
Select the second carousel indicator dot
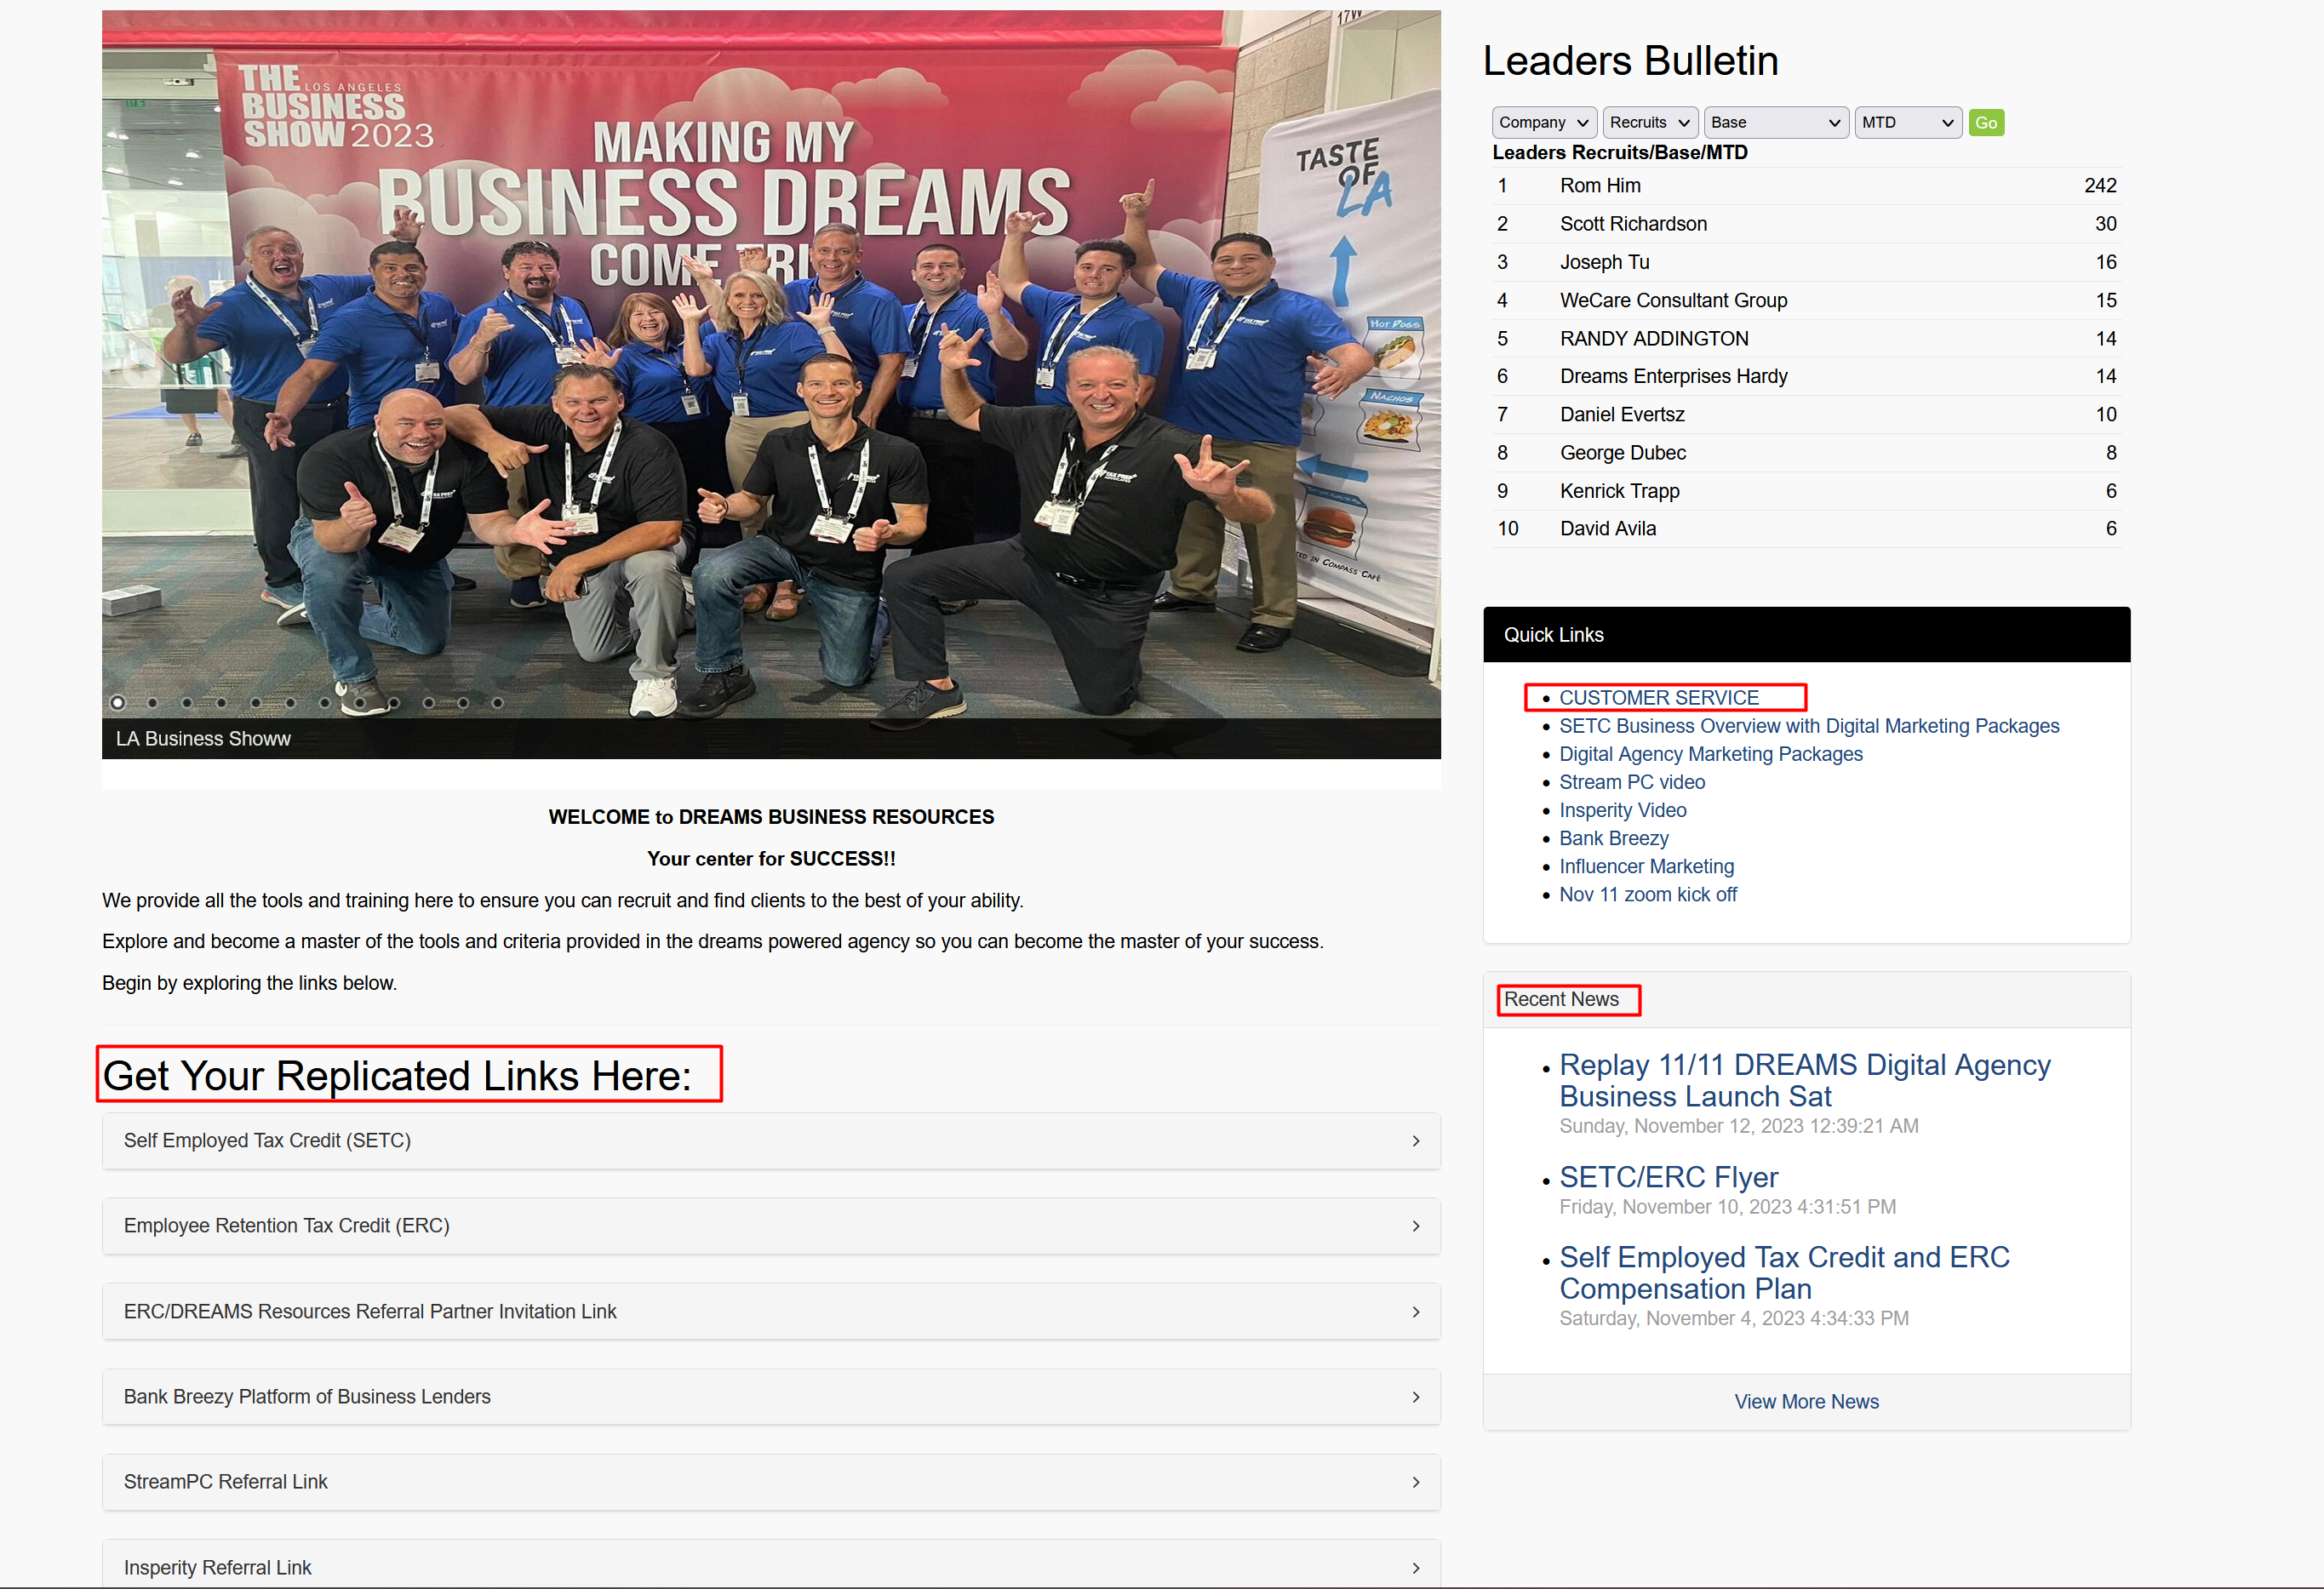click(x=152, y=703)
